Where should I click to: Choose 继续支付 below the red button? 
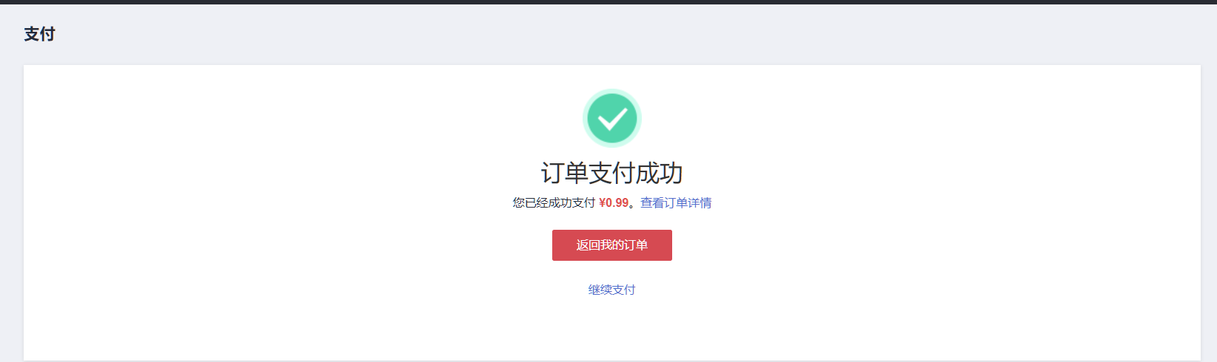tap(612, 290)
